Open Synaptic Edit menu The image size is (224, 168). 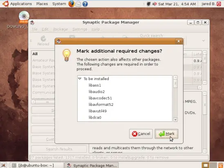point(45,29)
